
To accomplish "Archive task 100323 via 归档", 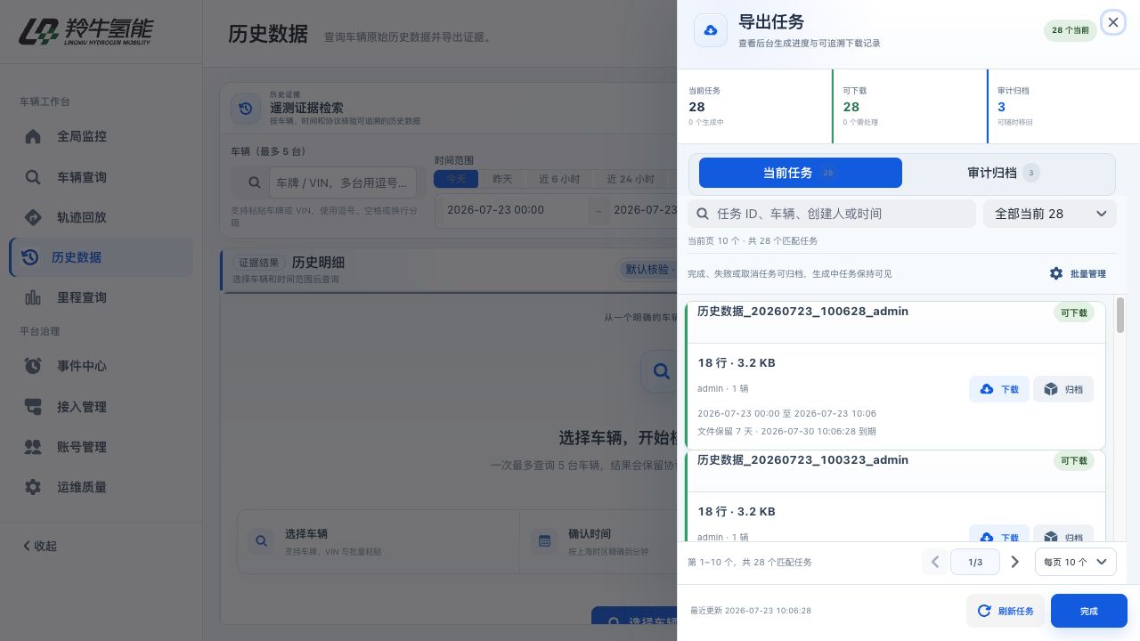I will [x=1063, y=534].
